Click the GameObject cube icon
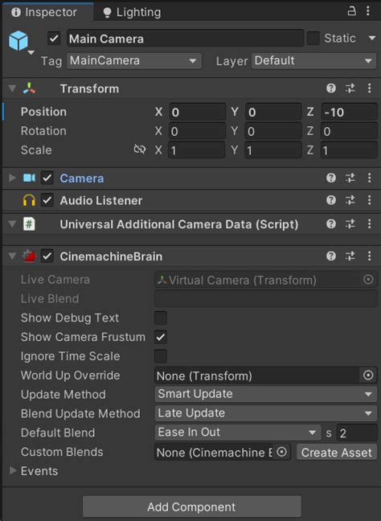 (x=18, y=40)
